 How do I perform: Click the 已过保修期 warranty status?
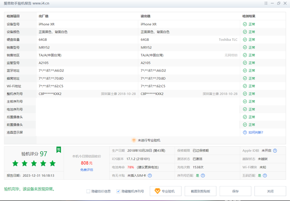[201, 151]
